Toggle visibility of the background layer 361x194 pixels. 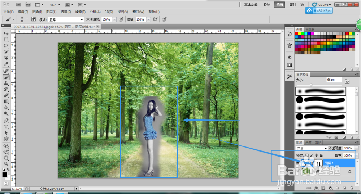click(x=297, y=171)
